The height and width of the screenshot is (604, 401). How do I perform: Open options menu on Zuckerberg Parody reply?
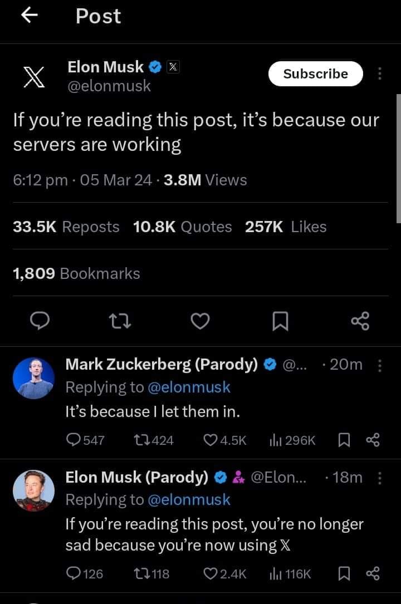point(380,365)
